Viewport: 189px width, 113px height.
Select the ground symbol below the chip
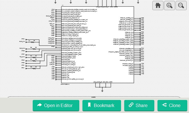point(102,91)
